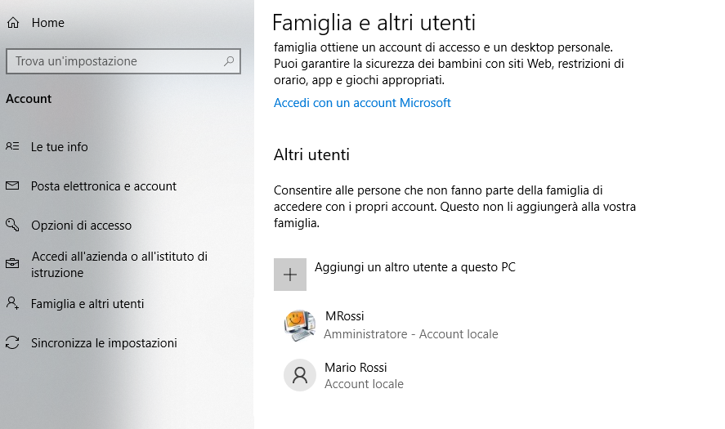Select the Mario Rossi Account locale entry
Image resolution: width=725 pixels, height=429 pixels.
392,375
